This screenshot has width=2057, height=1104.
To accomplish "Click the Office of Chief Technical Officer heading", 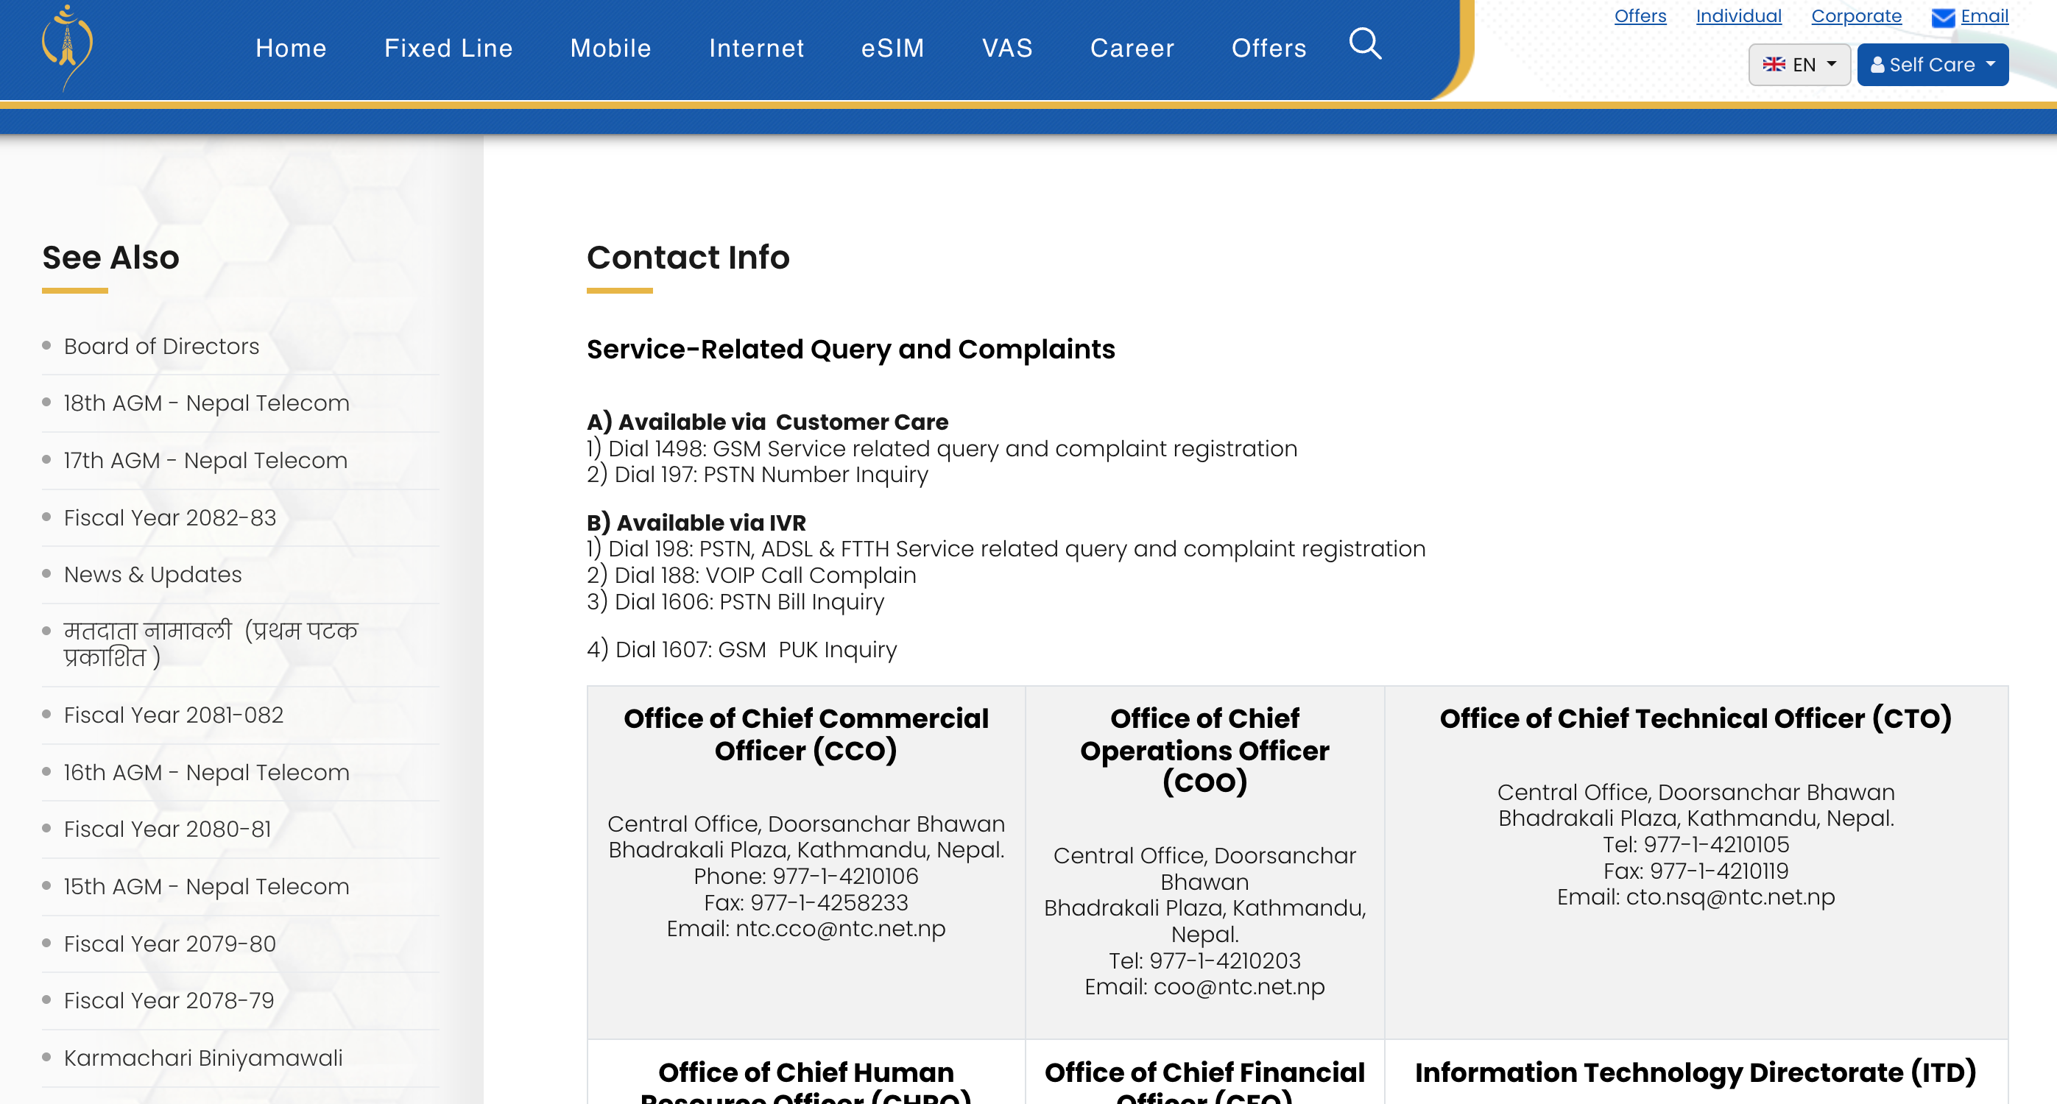I will click(1696, 719).
